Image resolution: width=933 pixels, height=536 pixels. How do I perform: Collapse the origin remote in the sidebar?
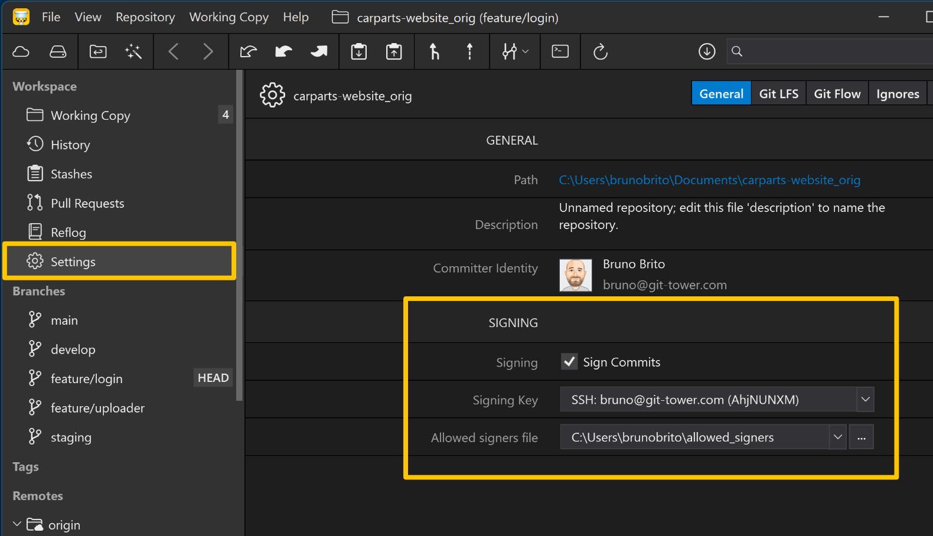(x=17, y=524)
